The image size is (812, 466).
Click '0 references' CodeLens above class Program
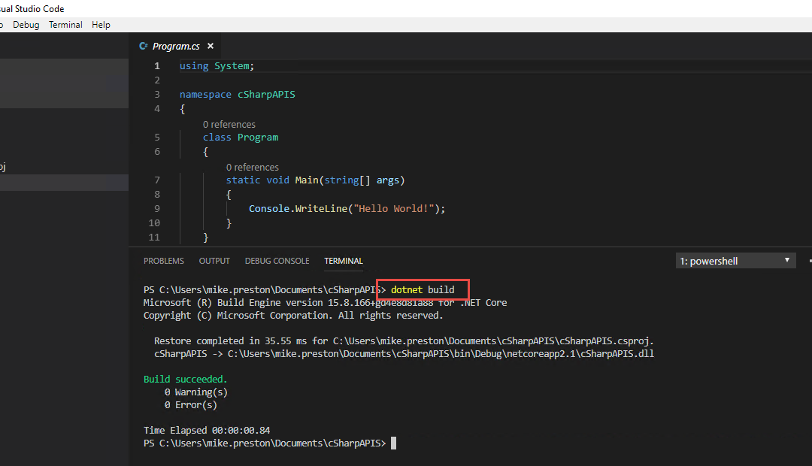(229, 124)
